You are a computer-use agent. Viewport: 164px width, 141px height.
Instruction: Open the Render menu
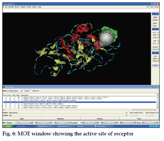tap(17, 7)
